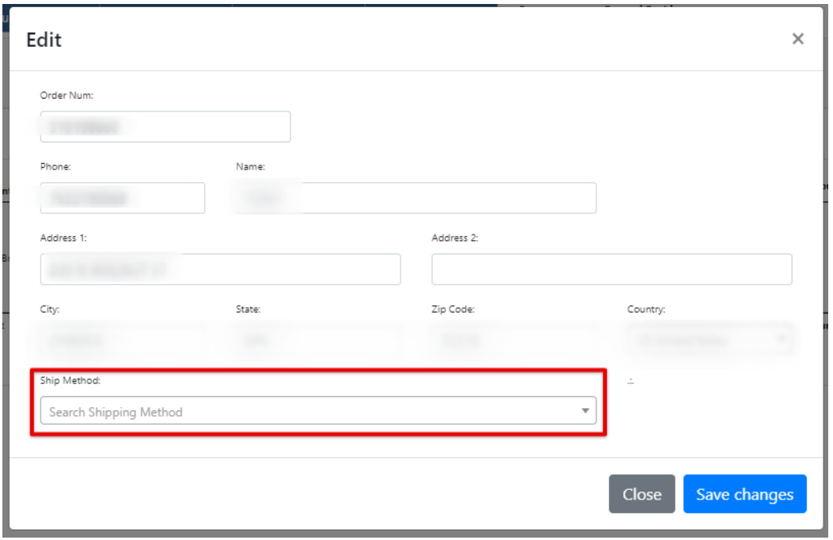This screenshot has height=540, width=833.
Task: Click the Order Num input field
Action: pyautogui.click(x=165, y=126)
